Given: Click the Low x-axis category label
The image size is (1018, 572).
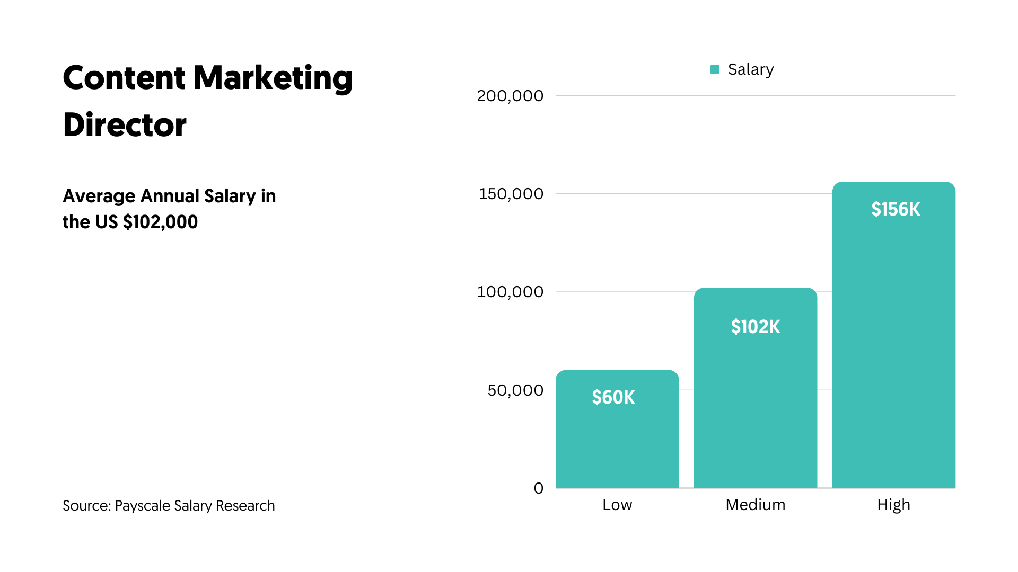Looking at the screenshot, I should pos(617,505).
